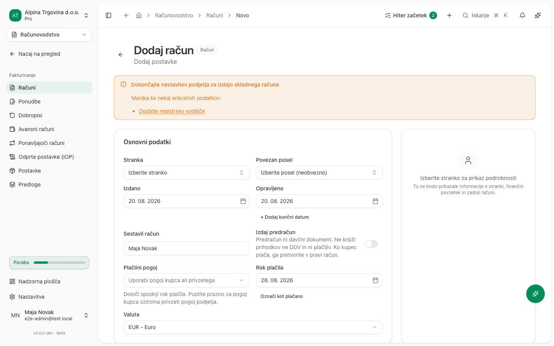Toggle the sidebar panel icon
The image size is (554, 346).
point(108,15)
